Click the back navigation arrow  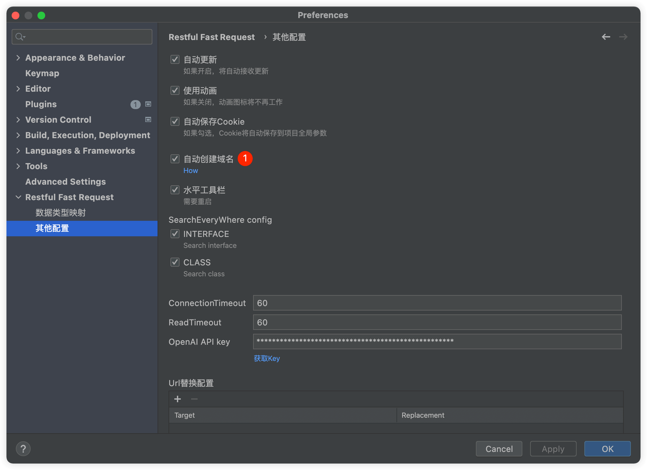coord(606,37)
